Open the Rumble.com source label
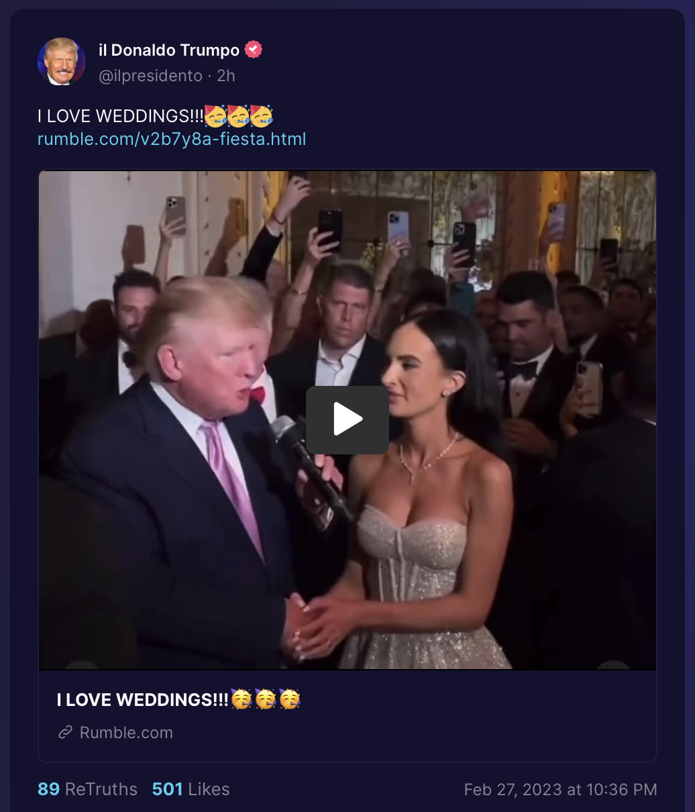 pyautogui.click(x=126, y=732)
